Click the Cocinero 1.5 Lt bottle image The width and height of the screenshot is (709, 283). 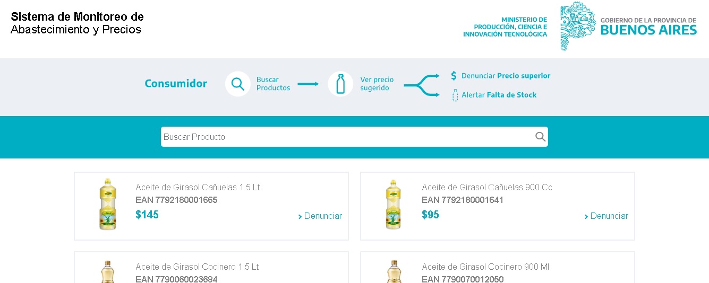108,271
